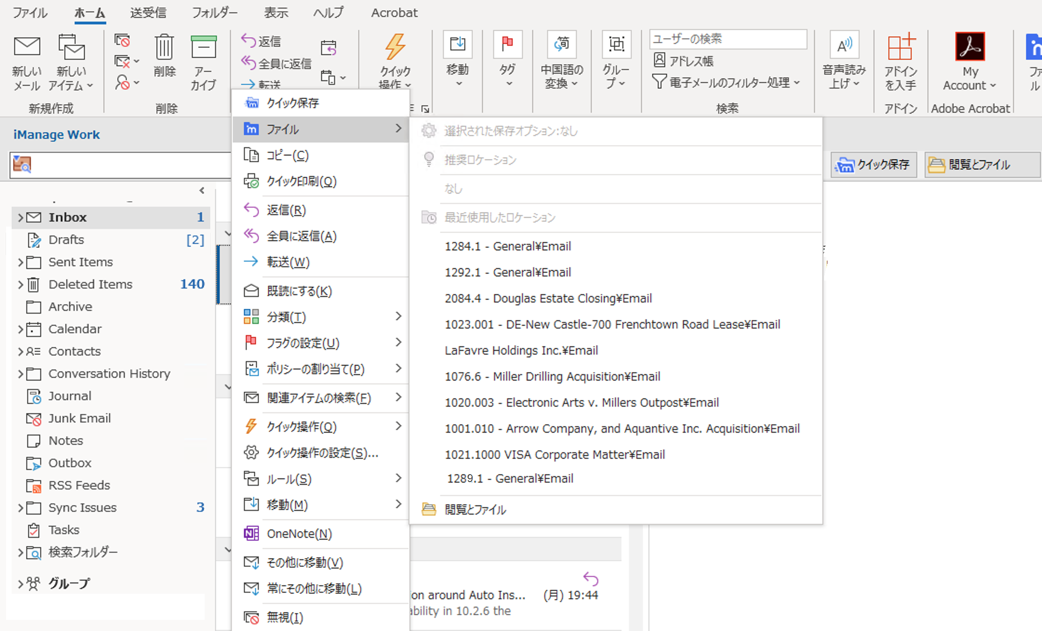The image size is (1042, 631).
Task: File to 2084.4 Douglas Estate Closing location
Action: [x=548, y=298]
